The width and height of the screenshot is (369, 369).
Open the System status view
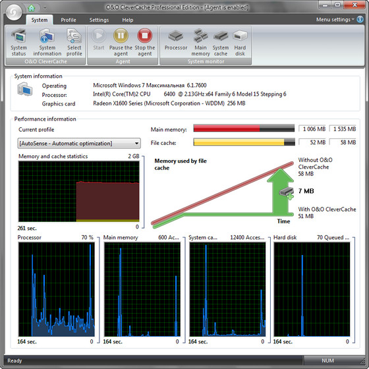(18, 43)
